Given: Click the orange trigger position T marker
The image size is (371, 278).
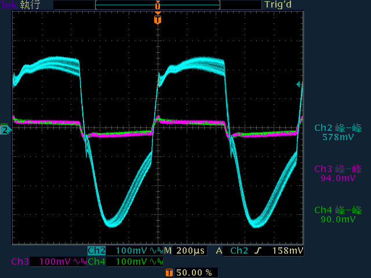Looking at the screenshot, I should [x=158, y=19].
